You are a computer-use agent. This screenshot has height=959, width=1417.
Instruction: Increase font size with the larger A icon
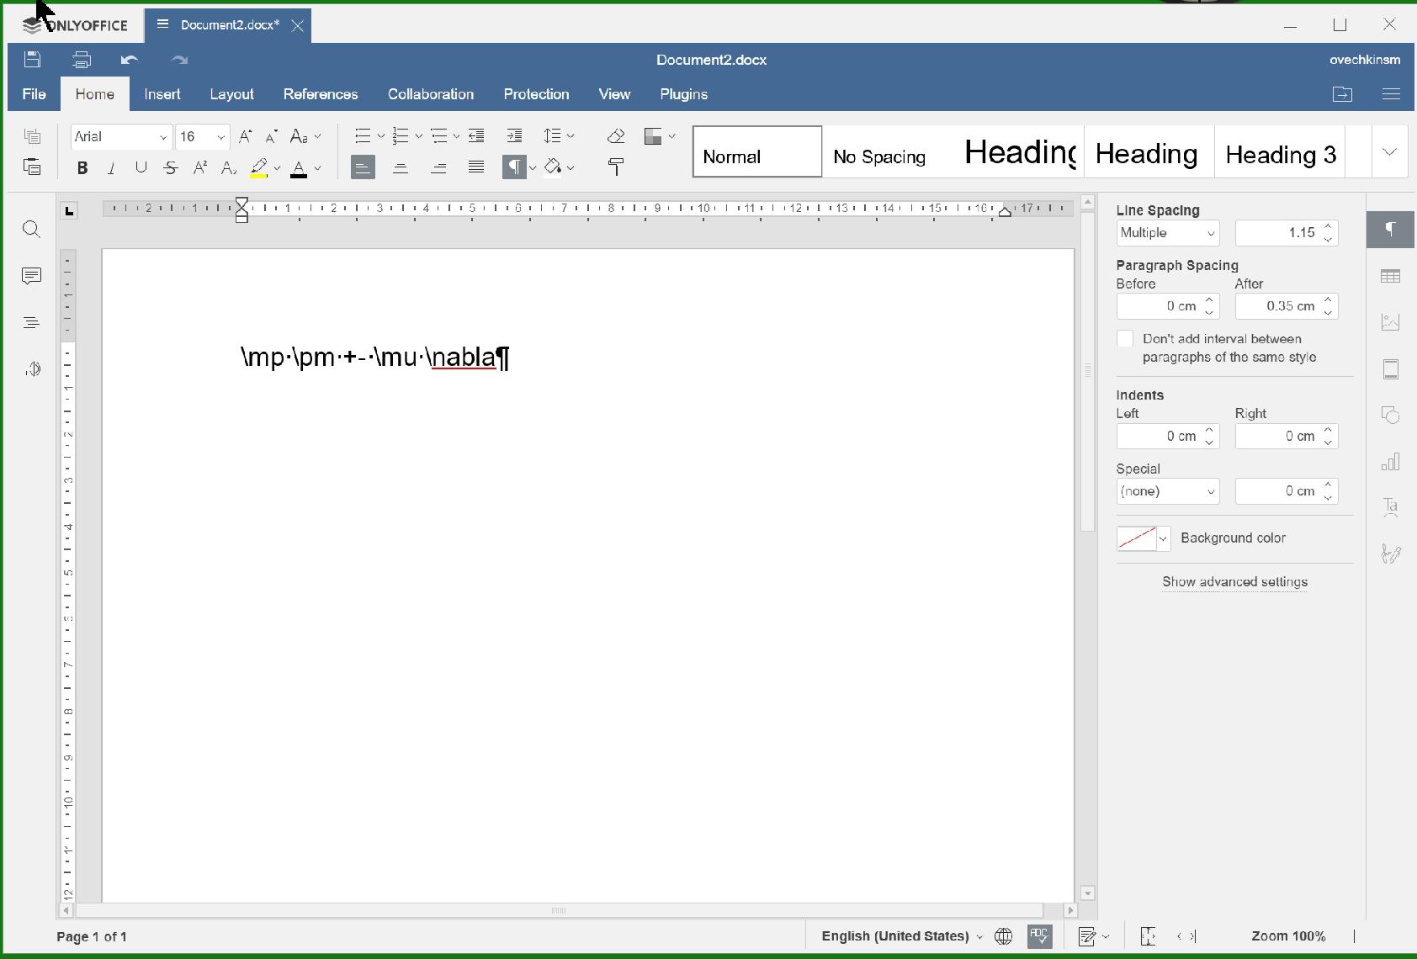pos(246,136)
